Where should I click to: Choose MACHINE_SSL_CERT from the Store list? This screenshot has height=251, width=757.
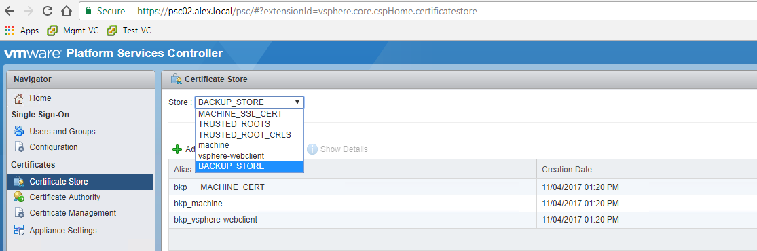(250, 114)
